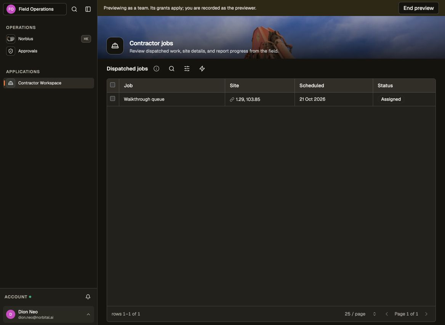Click the Norbius logo icon

(x=11, y=39)
